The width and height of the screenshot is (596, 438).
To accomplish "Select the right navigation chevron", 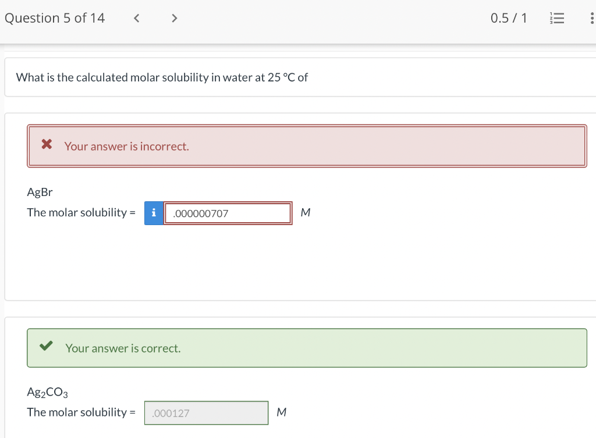I will pyautogui.click(x=174, y=18).
